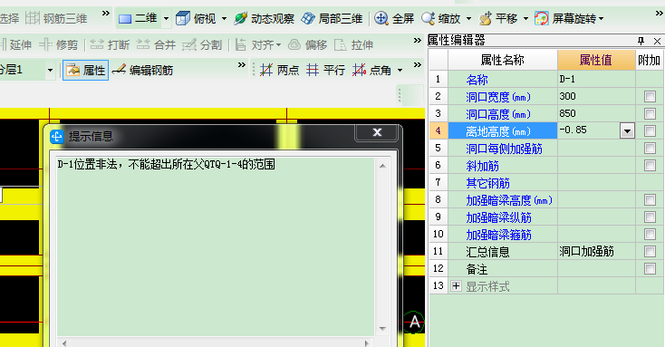The height and width of the screenshot is (347, 665).
Task: Open the 点角 dropdown arrow
Action: coord(400,71)
